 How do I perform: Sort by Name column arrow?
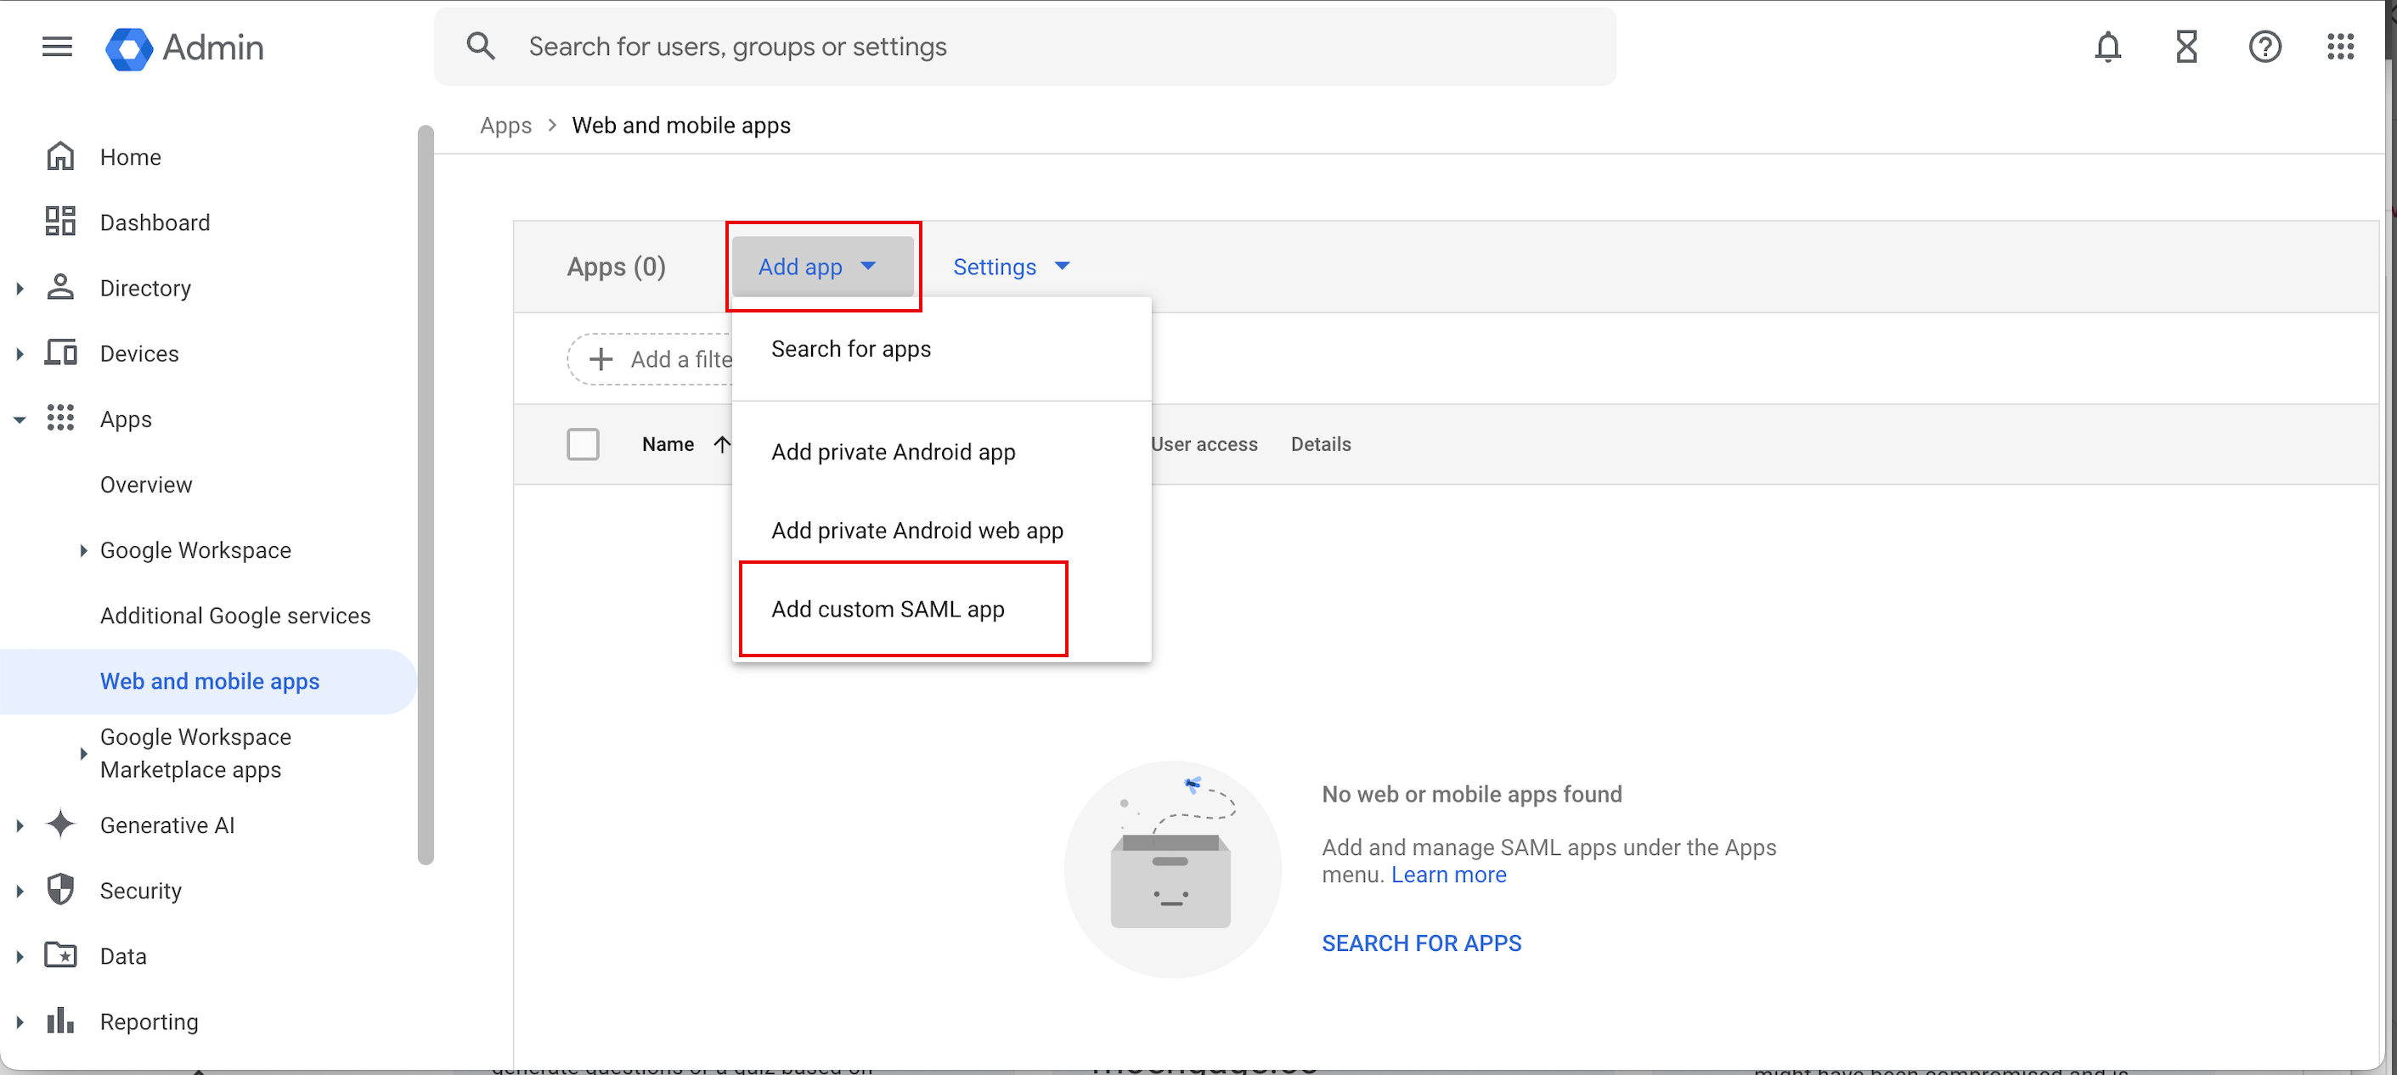click(x=721, y=444)
